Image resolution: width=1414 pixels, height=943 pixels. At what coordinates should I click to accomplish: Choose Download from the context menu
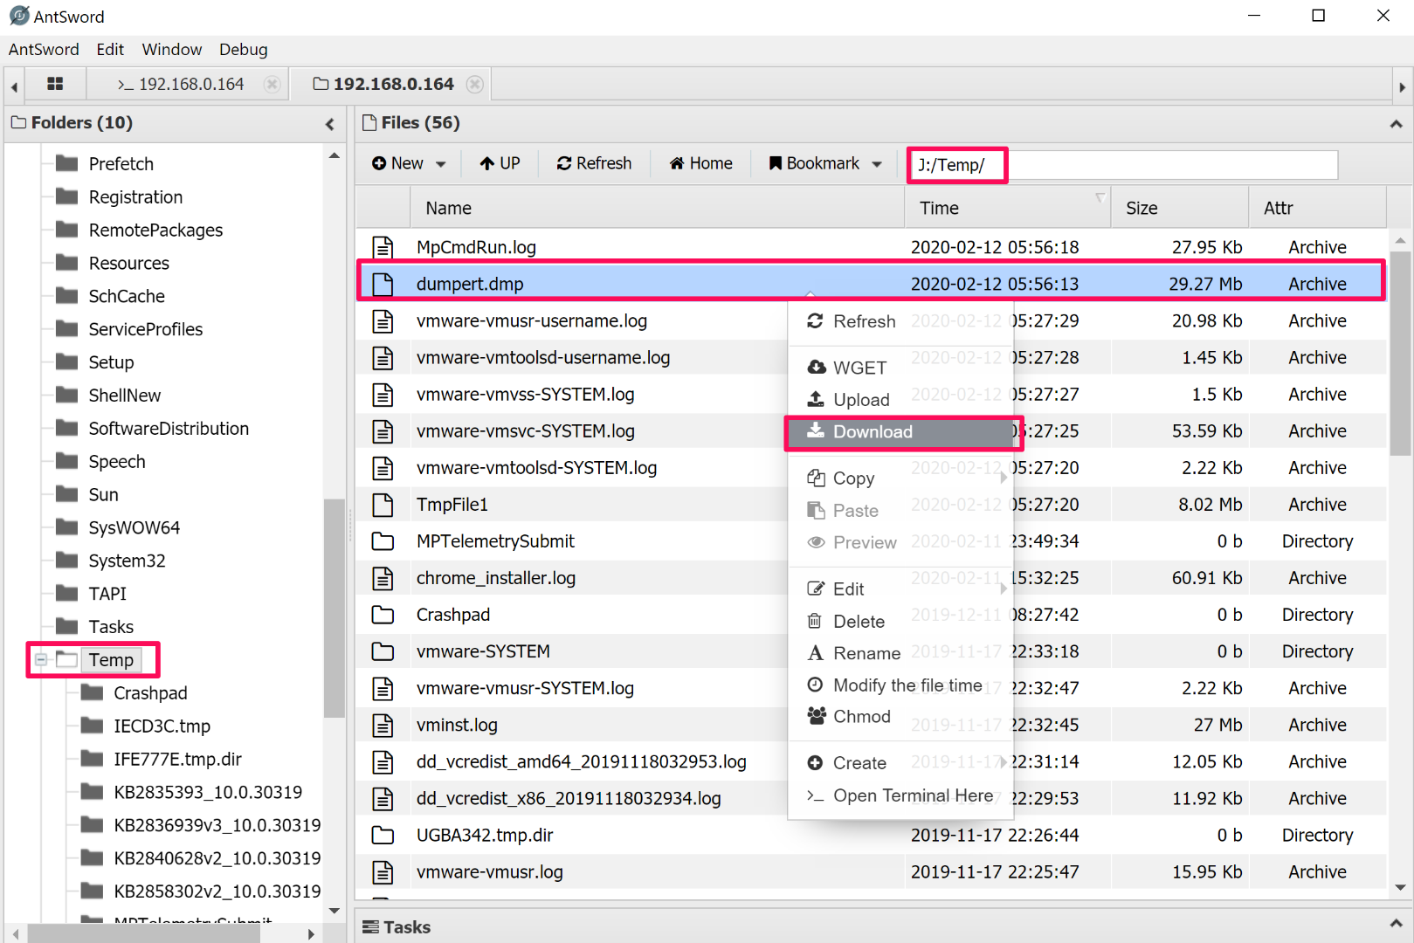872,432
